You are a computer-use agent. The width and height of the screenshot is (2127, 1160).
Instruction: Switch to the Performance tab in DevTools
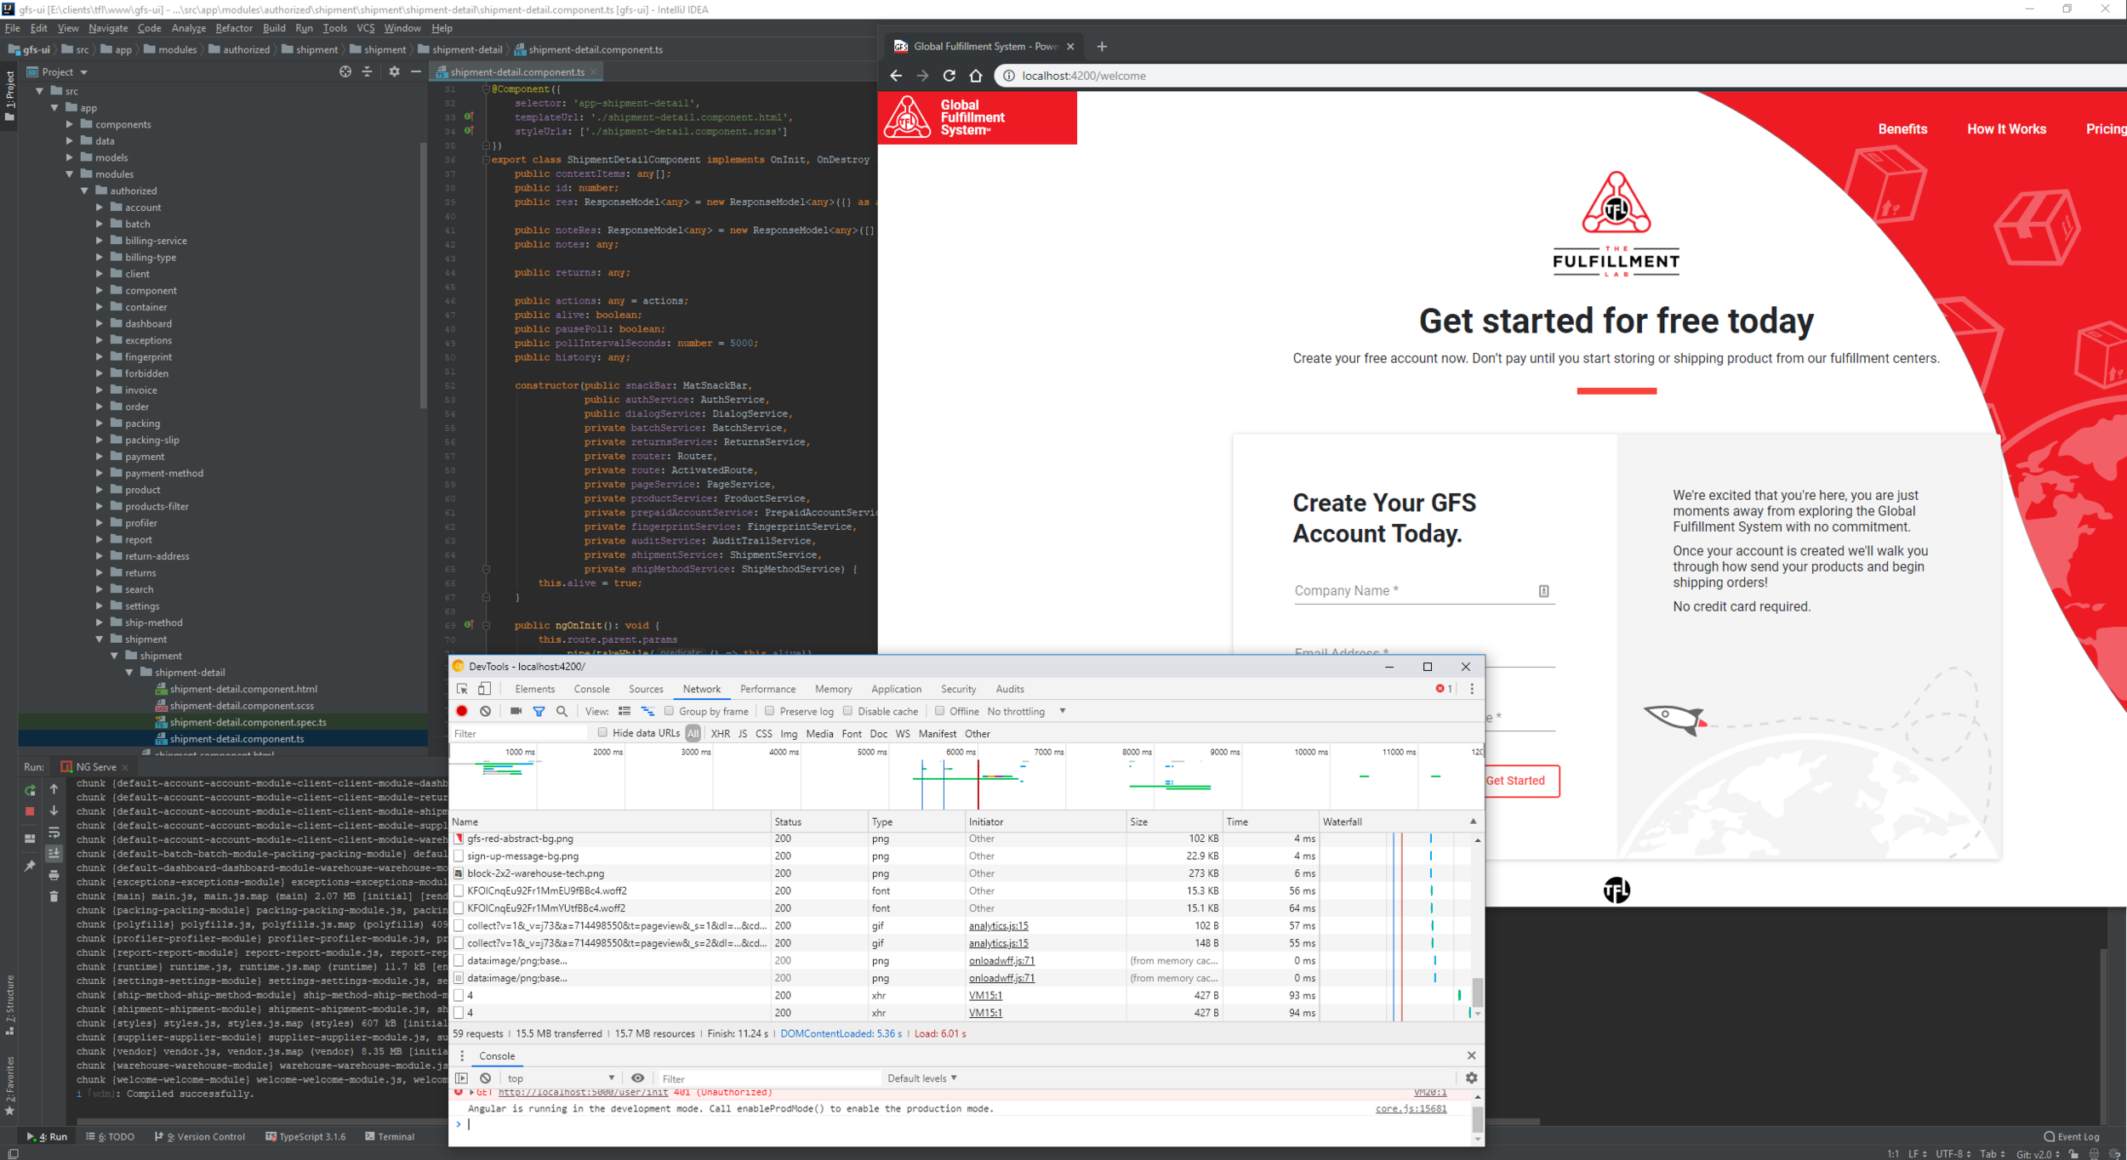click(767, 689)
